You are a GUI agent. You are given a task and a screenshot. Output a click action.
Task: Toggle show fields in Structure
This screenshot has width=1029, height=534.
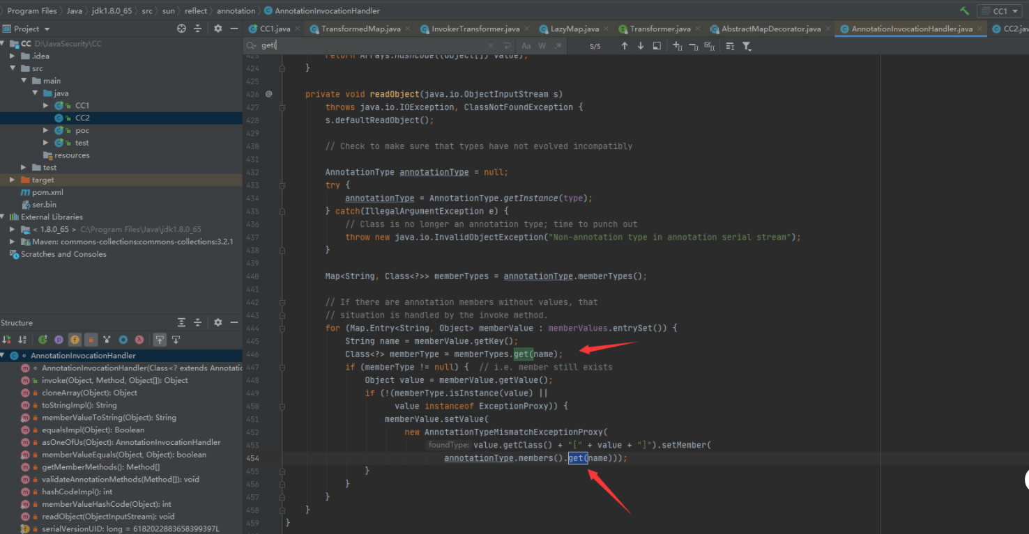(x=75, y=340)
